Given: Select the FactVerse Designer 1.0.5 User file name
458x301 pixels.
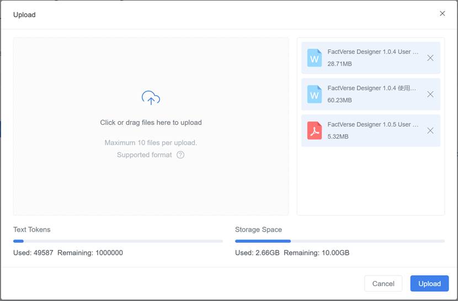Looking at the screenshot, I should [x=372, y=124].
